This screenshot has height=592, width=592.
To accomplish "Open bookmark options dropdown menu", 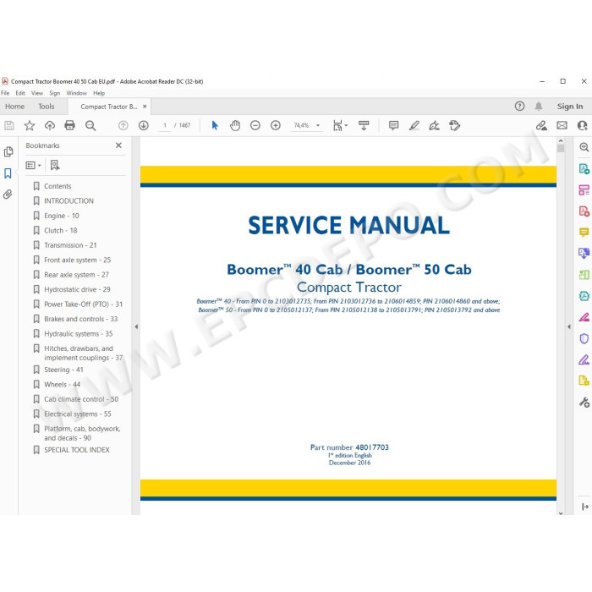I will (x=33, y=166).
